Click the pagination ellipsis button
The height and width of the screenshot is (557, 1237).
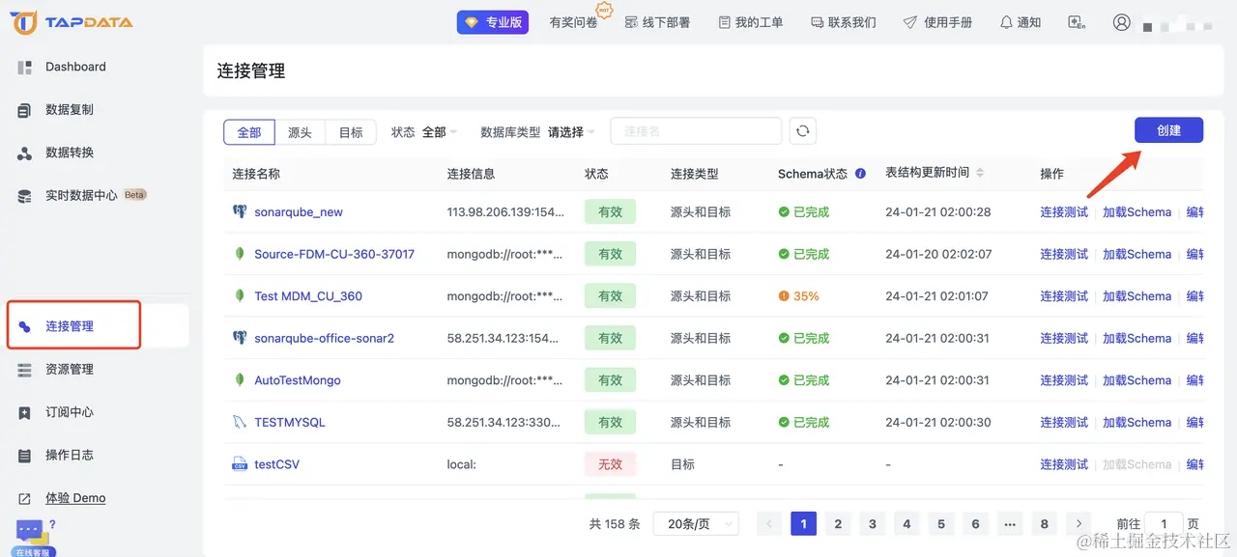tap(1010, 524)
